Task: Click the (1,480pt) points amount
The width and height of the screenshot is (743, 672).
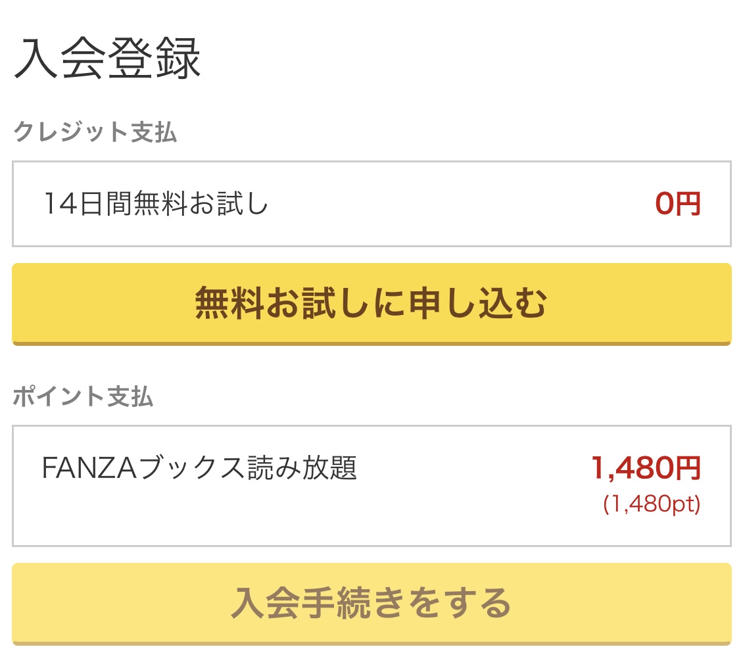Action: click(x=652, y=504)
